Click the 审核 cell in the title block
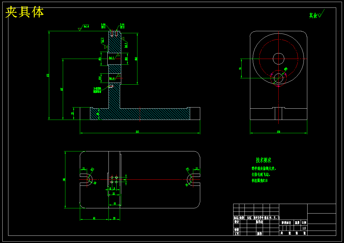Viewport: 344px width, 243px height. click(236, 230)
